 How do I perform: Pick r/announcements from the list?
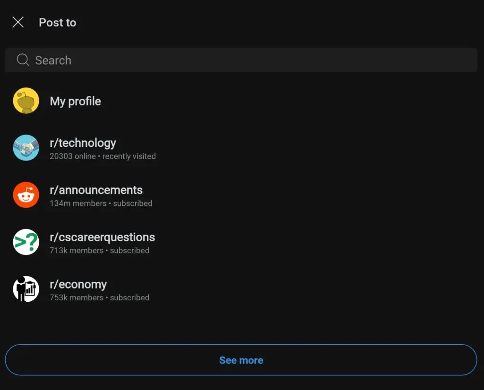[96, 190]
